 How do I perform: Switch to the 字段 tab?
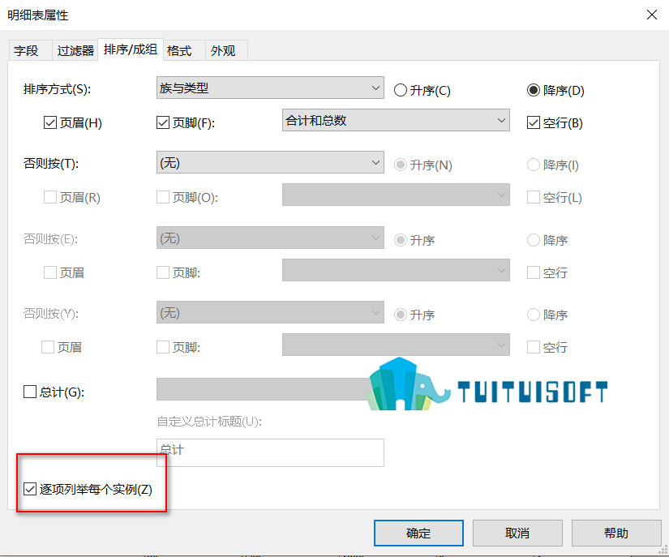(x=30, y=51)
